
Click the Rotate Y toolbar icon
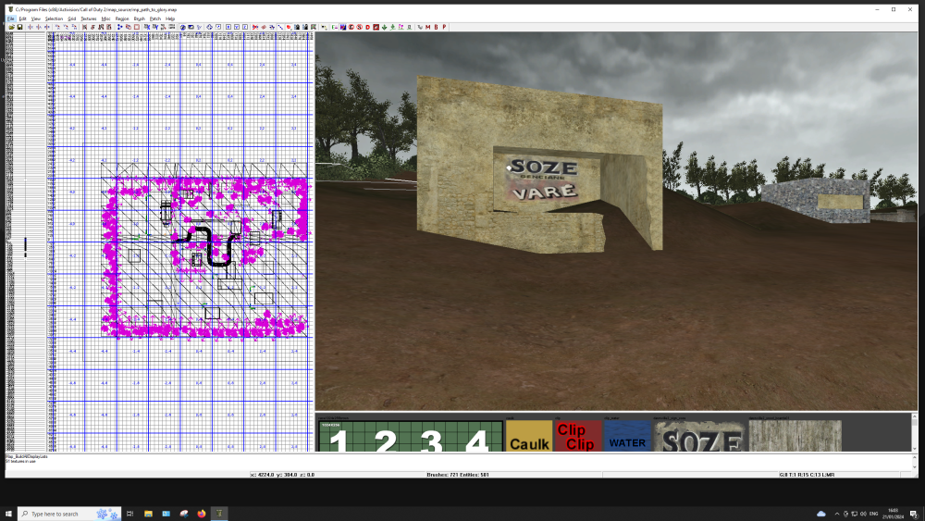coord(66,27)
